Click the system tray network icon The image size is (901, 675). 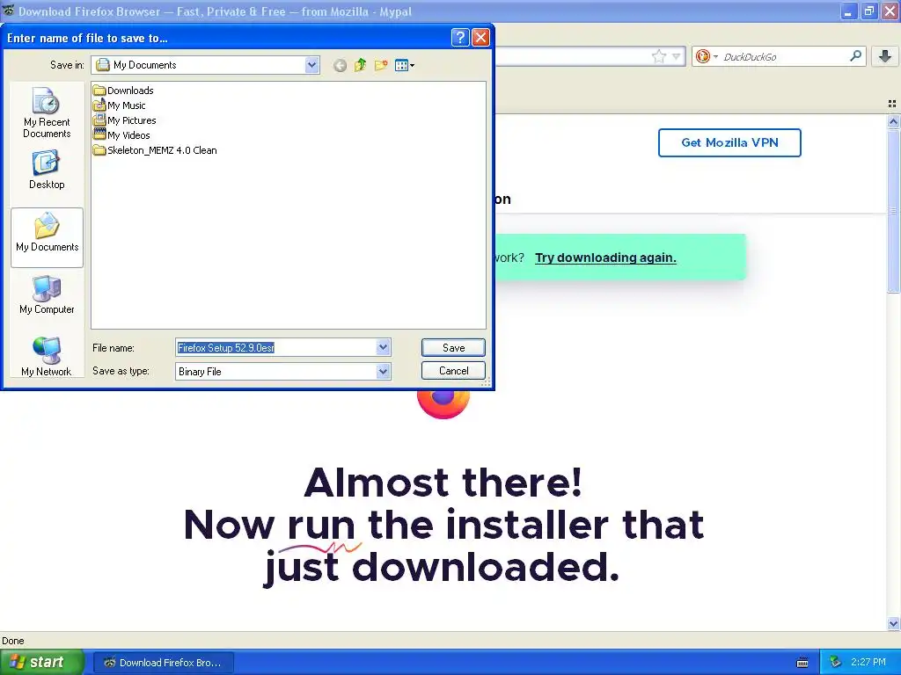(x=836, y=662)
